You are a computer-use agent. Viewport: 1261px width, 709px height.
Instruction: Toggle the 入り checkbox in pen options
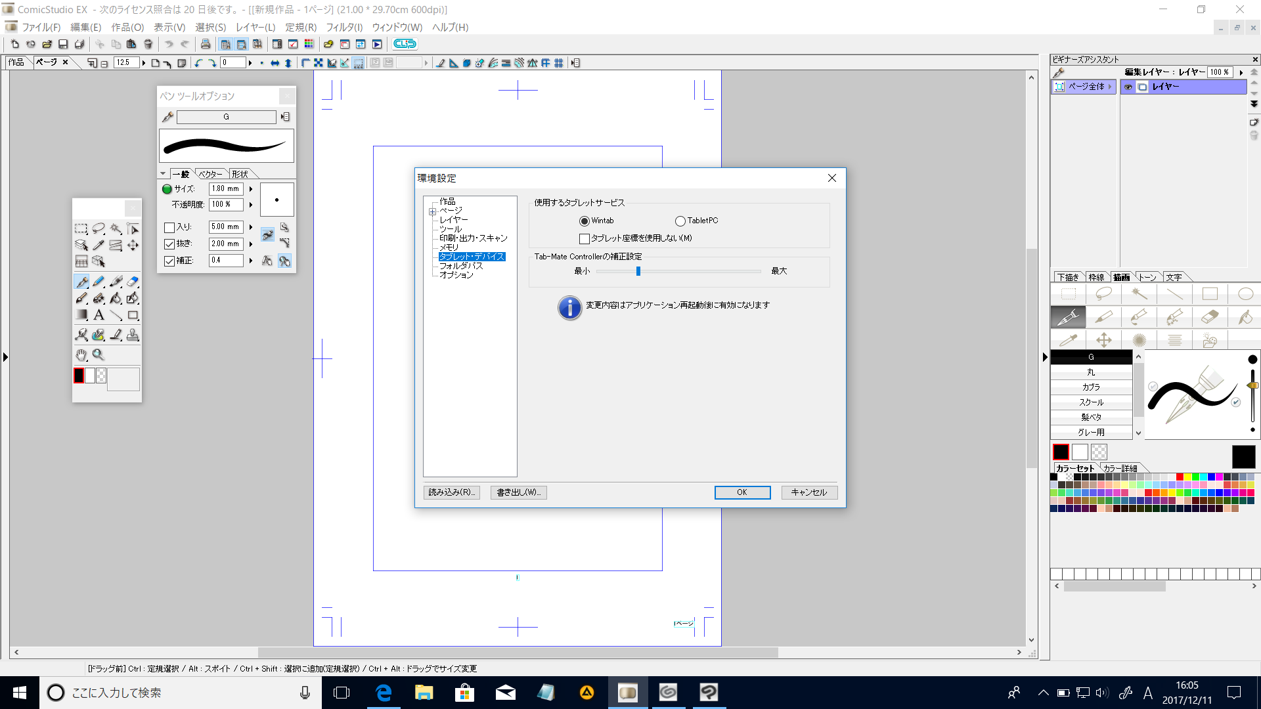click(x=169, y=227)
